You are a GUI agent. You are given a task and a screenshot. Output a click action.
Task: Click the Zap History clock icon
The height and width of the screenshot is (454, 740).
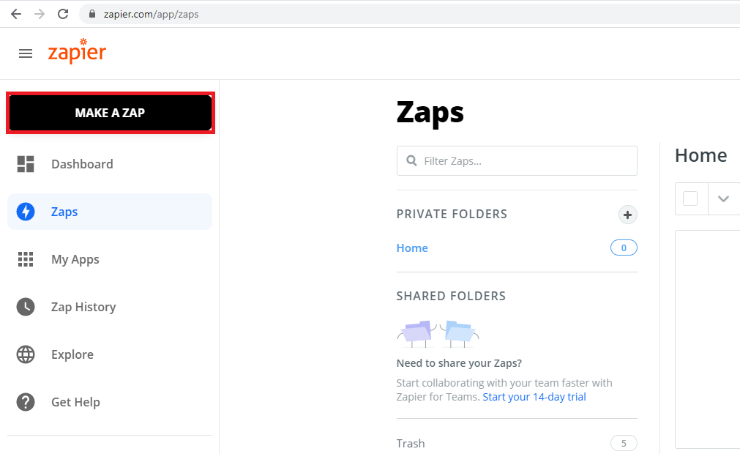click(x=26, y=307)
